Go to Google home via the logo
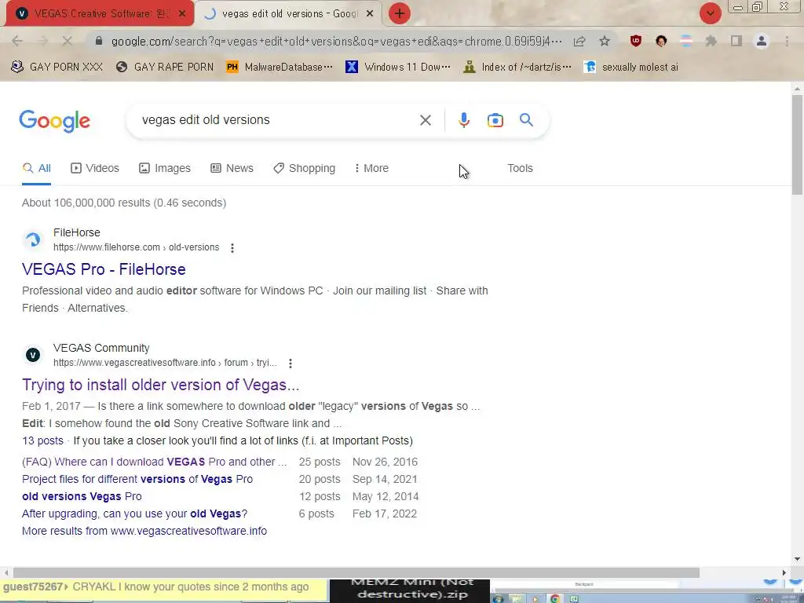Viewport: 804px width, 603px height. (x=54, y=121)
